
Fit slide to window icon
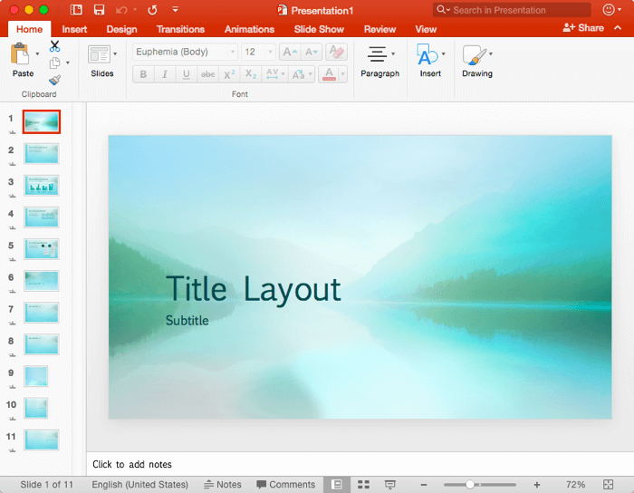608,485
